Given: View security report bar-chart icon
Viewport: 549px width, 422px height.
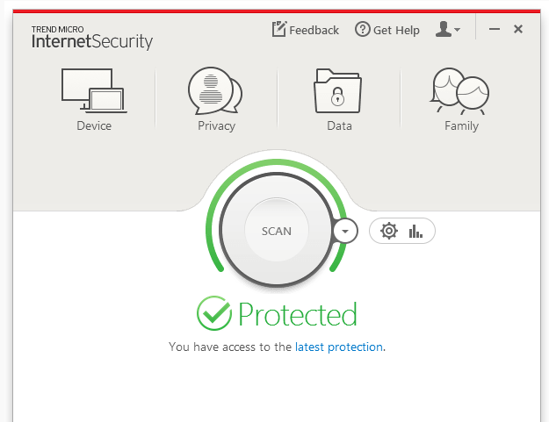Looking at the screenshot, I should point(415,231).
